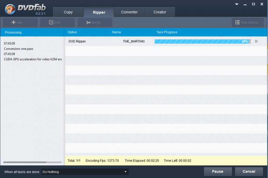Select the Creator tab
The width and height of the screenshot is (268, 178).
(x=160, y=12)
